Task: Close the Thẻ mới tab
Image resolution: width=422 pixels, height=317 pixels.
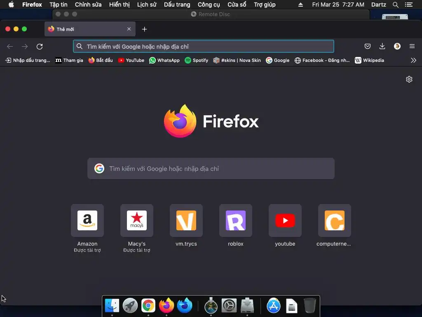Action: pyautogui.click(x=129, y=29)
